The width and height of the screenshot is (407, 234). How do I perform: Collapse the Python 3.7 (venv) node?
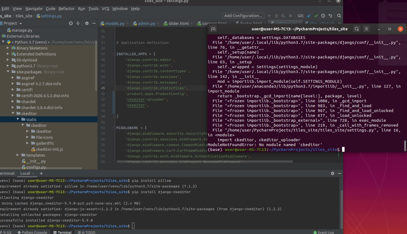[3, 42]
